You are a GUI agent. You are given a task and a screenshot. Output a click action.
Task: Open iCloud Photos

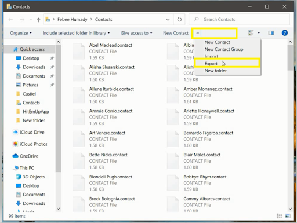pos(34,144)
